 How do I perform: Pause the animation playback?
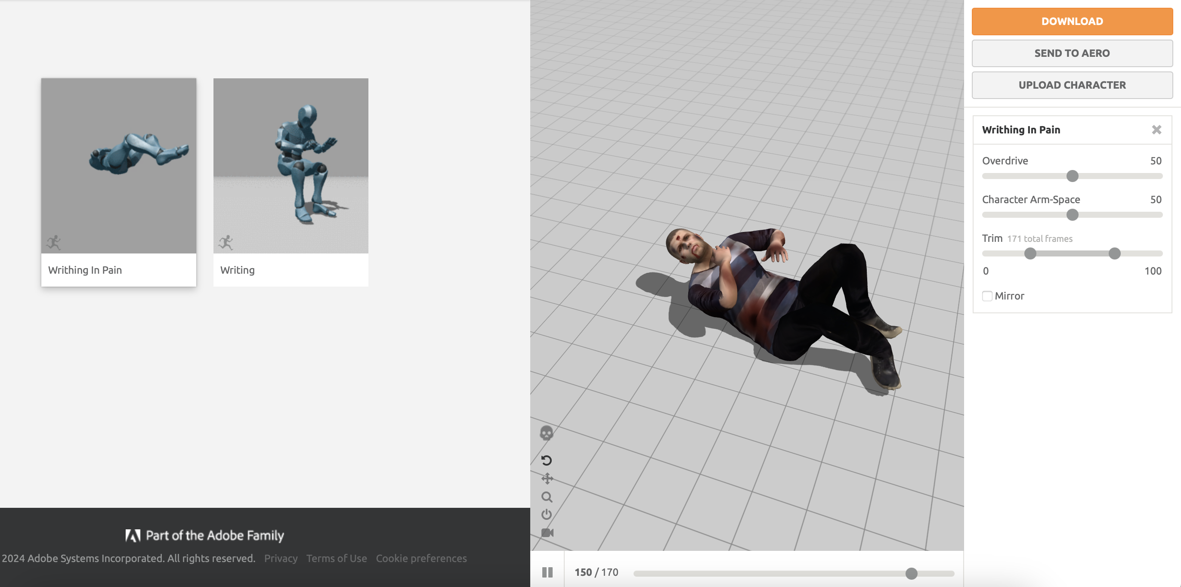point(547,572)
